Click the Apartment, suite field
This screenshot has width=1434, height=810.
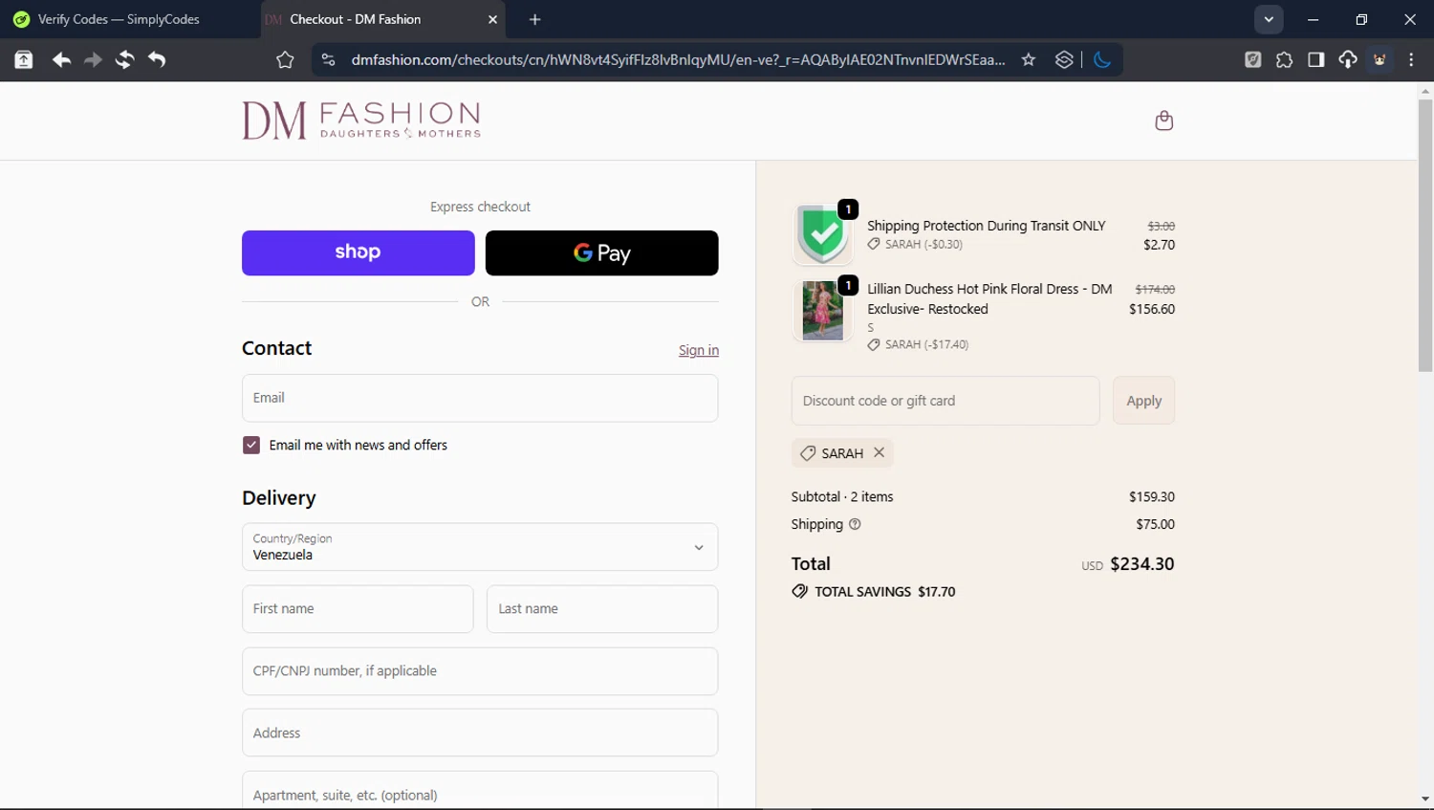point(480,791)
